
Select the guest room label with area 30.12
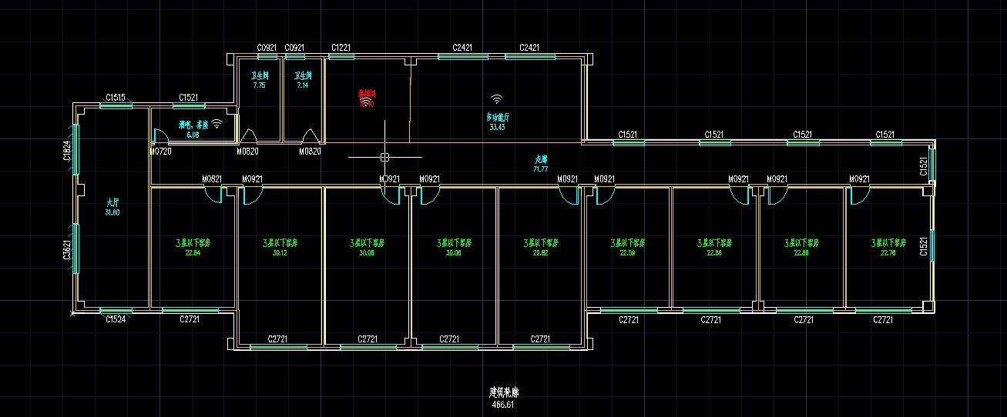coord(280,246)
